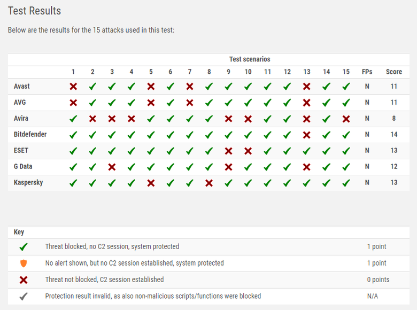Click the Kaspersky row label

click(28, 182)
